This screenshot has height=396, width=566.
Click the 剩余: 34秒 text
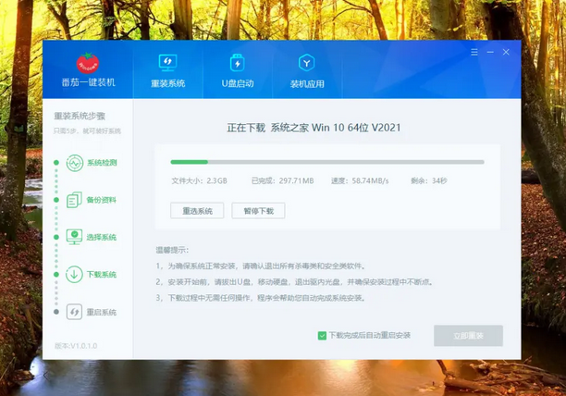[429, 180]
